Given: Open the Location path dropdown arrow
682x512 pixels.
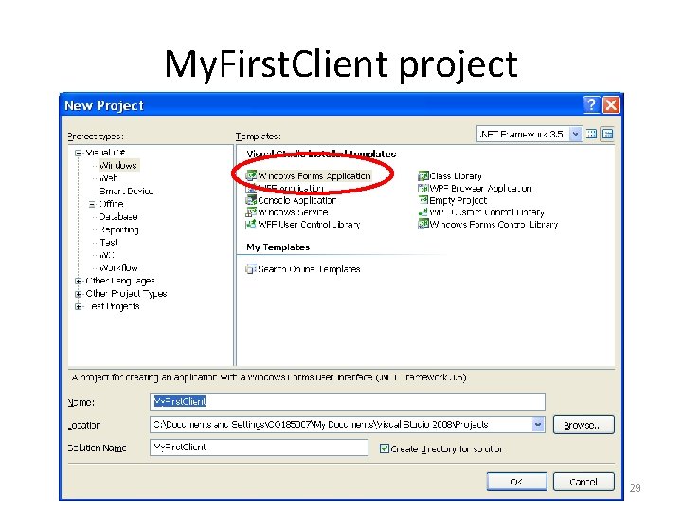Looking at the screenshot, I should tap(538, 425).
